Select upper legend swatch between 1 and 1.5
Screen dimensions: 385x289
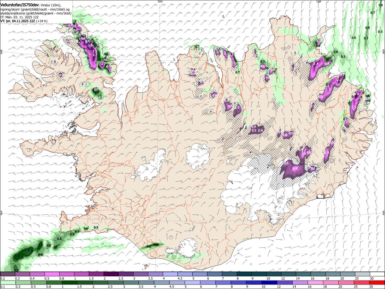tap(82, 274)
